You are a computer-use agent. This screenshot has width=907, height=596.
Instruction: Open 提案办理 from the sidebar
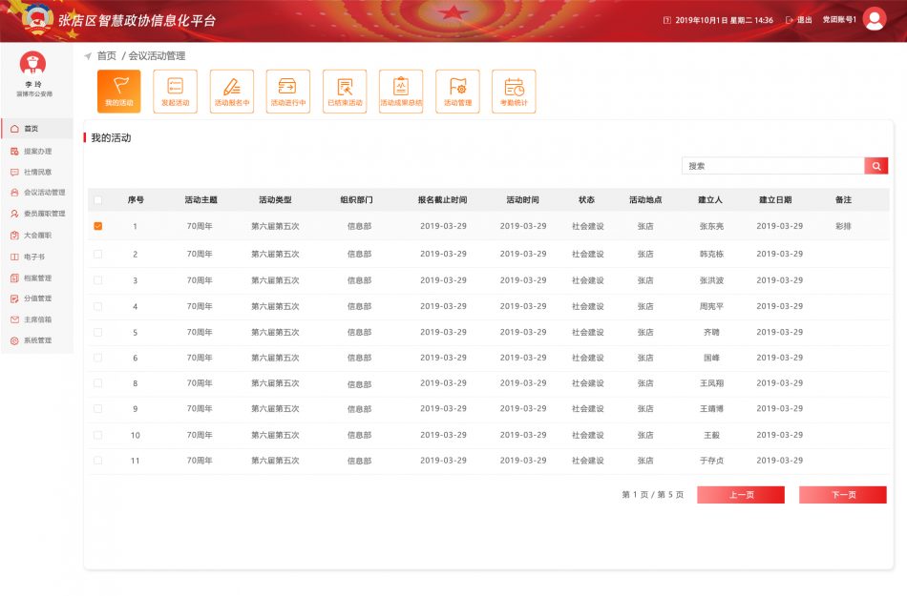click(x=38, y=151)
